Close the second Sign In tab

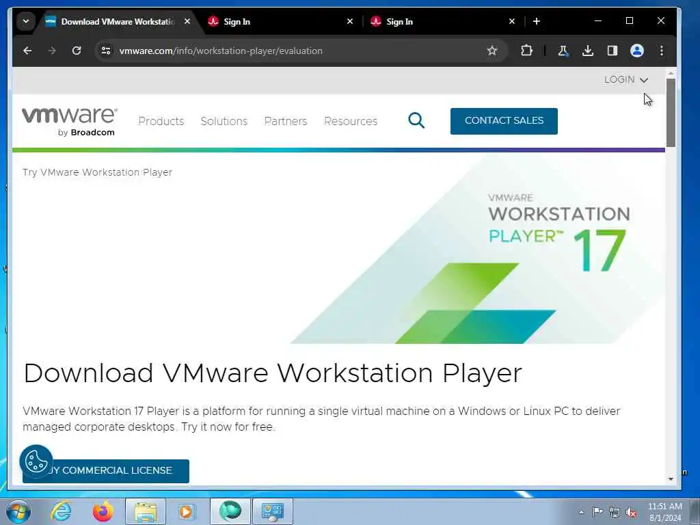(x=512, y=21)
